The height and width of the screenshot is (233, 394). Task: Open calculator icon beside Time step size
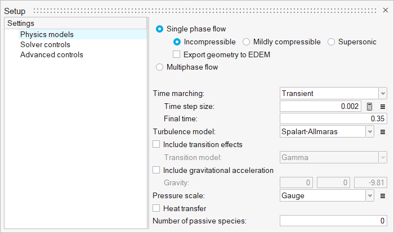tap(370, 106)
